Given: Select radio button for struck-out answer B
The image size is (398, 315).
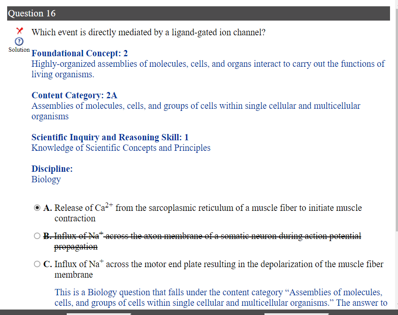Looking at the screenshot, I should (x=37, y=236).
